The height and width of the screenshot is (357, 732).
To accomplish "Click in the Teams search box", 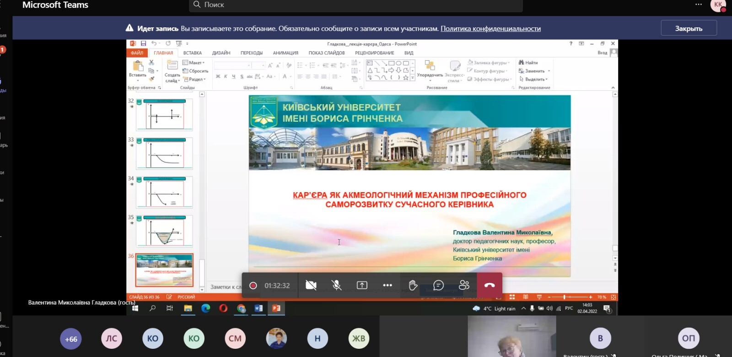I will click(x=356, y=5).
